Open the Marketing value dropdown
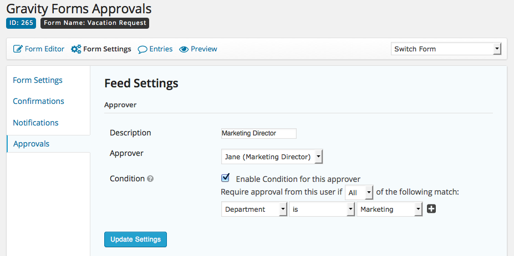 389,209
